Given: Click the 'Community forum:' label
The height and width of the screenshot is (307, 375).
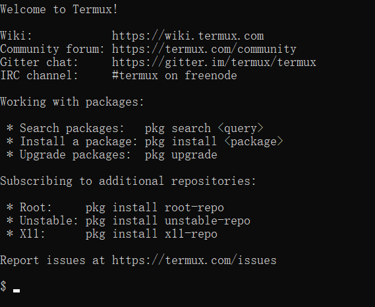Looking at the screenshot, I should tap(52, 49).
